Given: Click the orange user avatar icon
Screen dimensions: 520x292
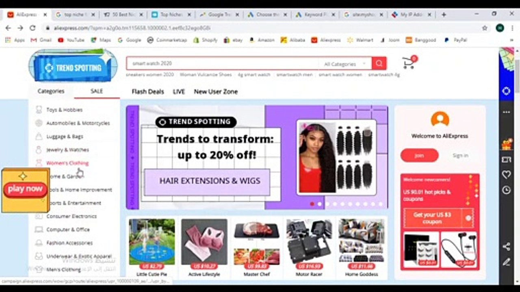Looking at the screenshot, I should [440, 120].
